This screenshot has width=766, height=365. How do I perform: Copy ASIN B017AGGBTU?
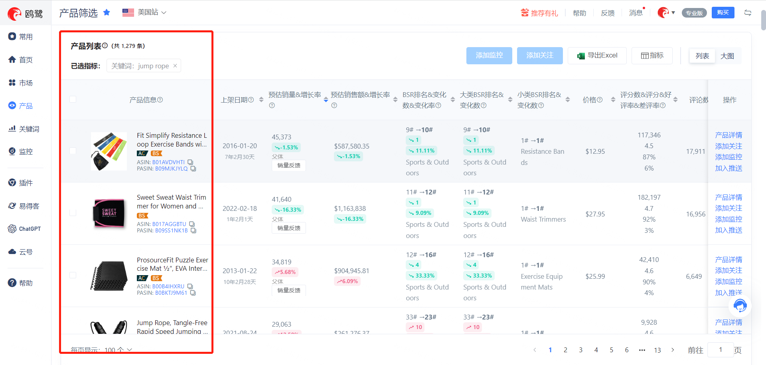[x=192, y=224]
